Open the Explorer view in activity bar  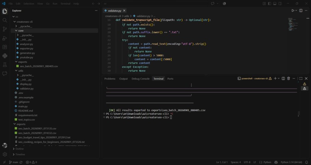coord(5,11)
